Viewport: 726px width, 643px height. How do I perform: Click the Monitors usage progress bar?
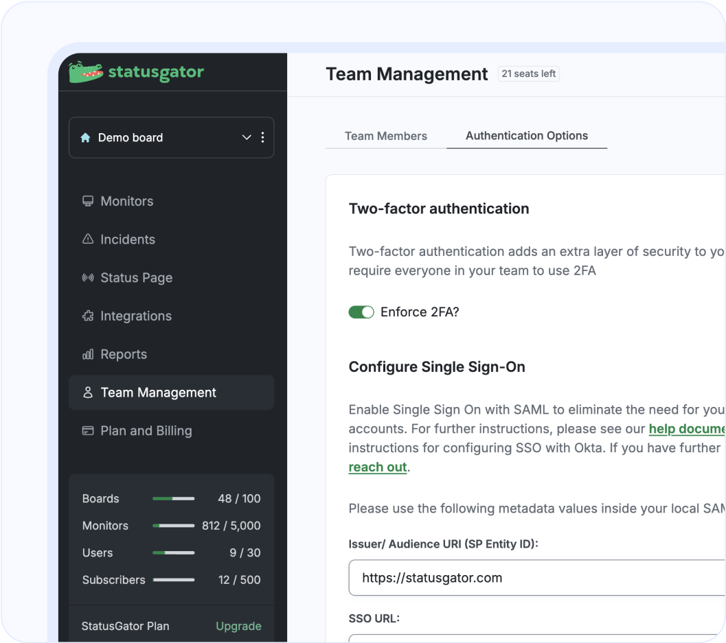click(173, 526)
